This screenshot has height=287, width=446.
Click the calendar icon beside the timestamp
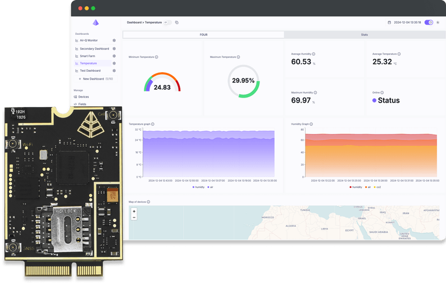[389, 22]
